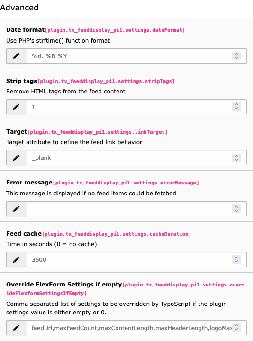The width and height of the screenshot is (253, 341).
Task: Click stepper arrows in Target field
Action: pyautogui.click(x=236, y=157)
